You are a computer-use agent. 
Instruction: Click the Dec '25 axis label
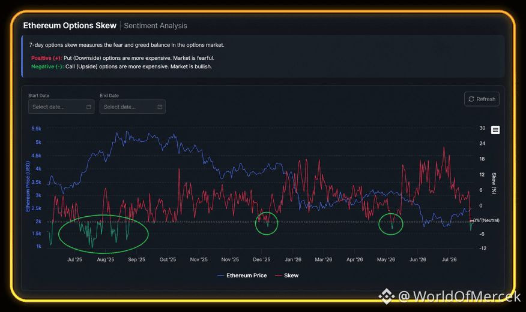point(262,259)
